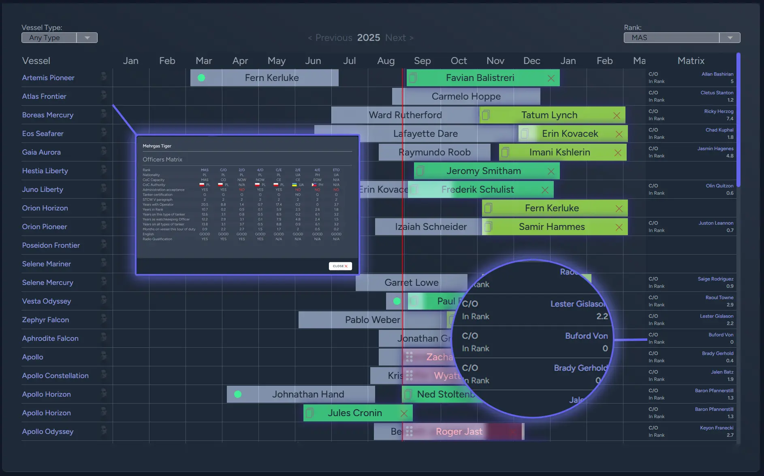
Task: Click the copy icon on Favian Balistreri bar
Action: click(x=413, y=78)
